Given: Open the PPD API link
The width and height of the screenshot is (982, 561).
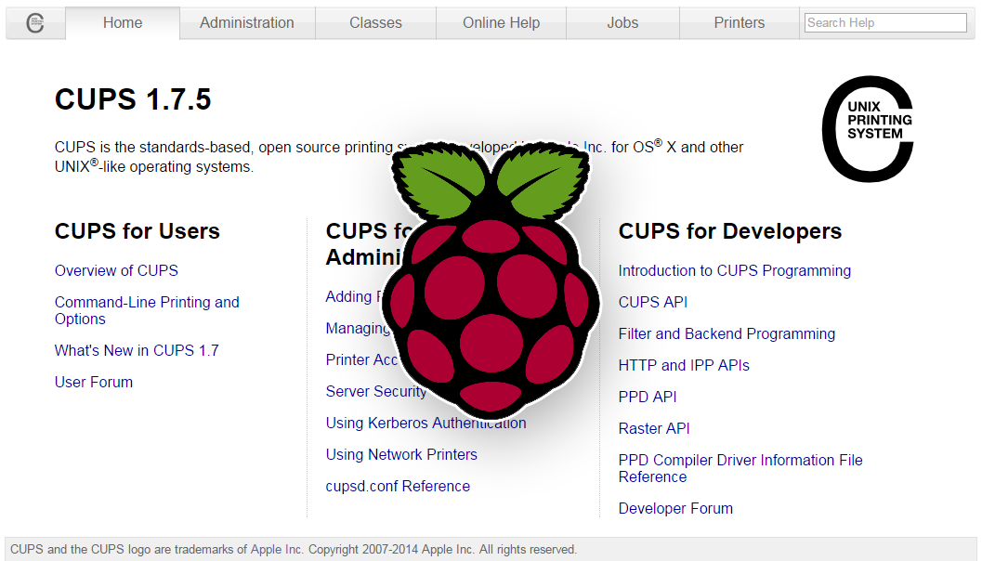Looking at the screenshot, I should click(648, 397).
